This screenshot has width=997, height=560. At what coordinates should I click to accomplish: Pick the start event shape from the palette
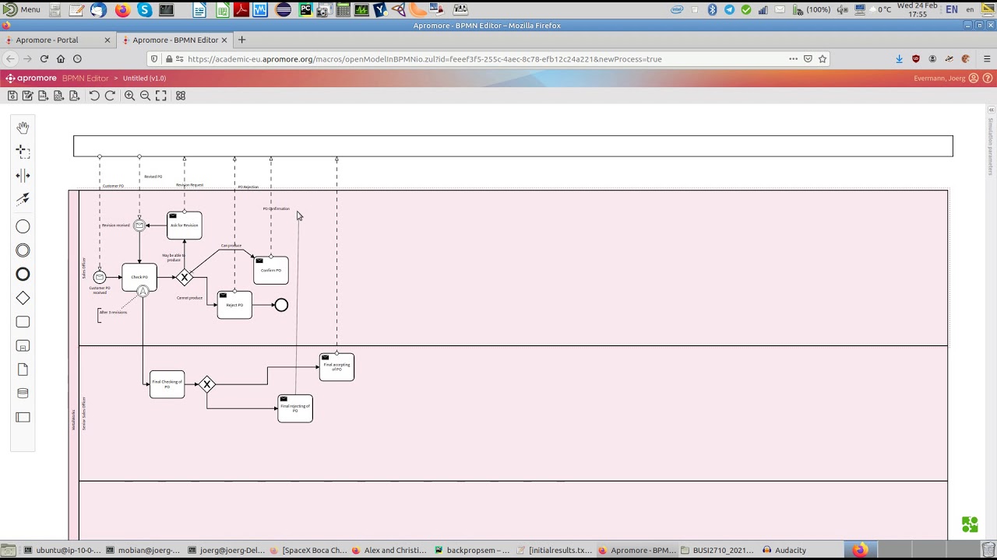(23, 226)
